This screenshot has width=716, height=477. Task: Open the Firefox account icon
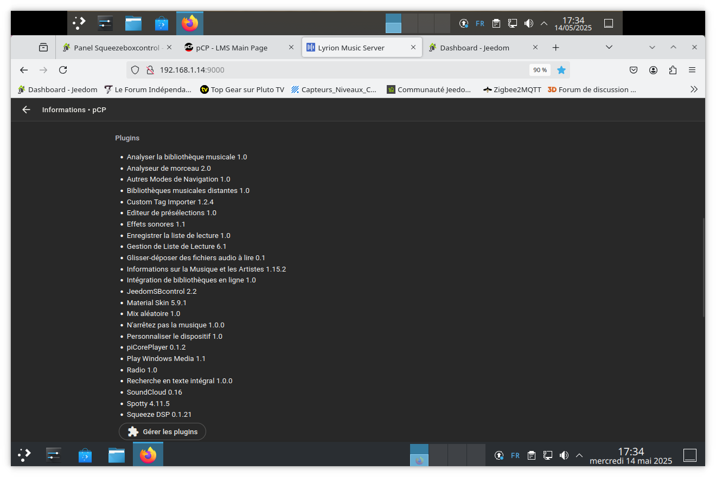[x=653, y=70]
